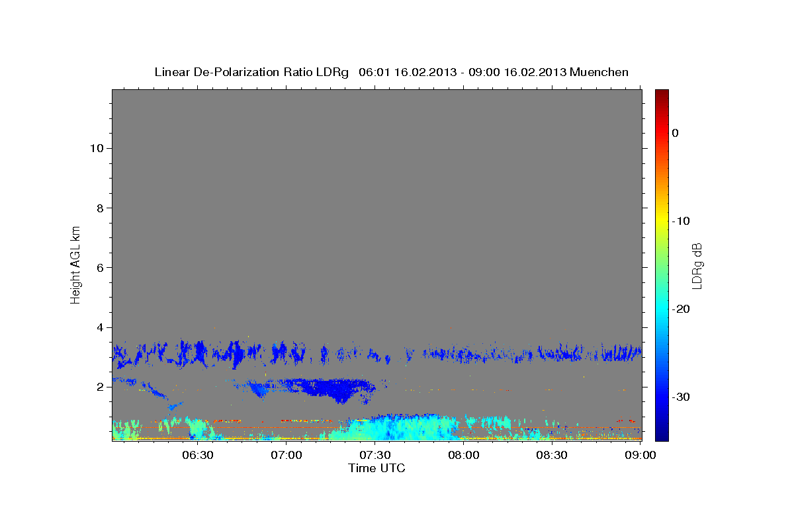This screenshot has width=794, height=529.
Task: Click the 07:30 time tick label
Action: click(x=375, y=455)
